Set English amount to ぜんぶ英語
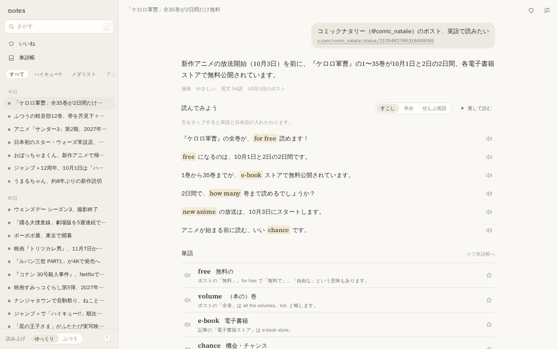The height and width of the screenshot is (349, 558). pyautogui.click(x=434, y=108)
